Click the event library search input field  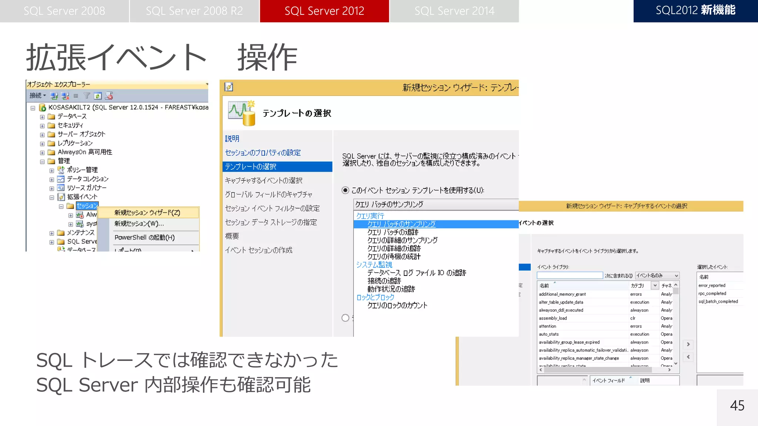pyautogui.click(x=570, y=275)
